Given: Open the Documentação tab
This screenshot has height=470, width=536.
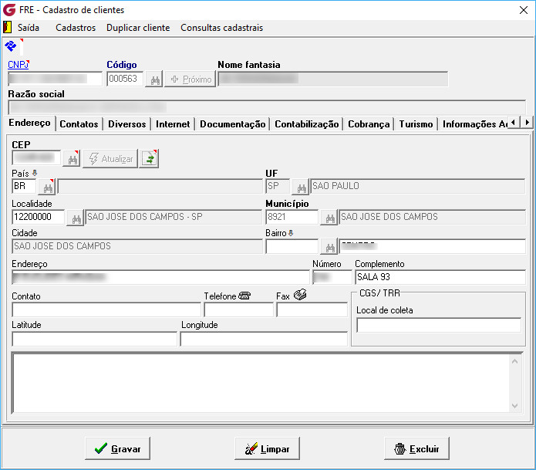Looking at the screenshot, I should (233, 124).
